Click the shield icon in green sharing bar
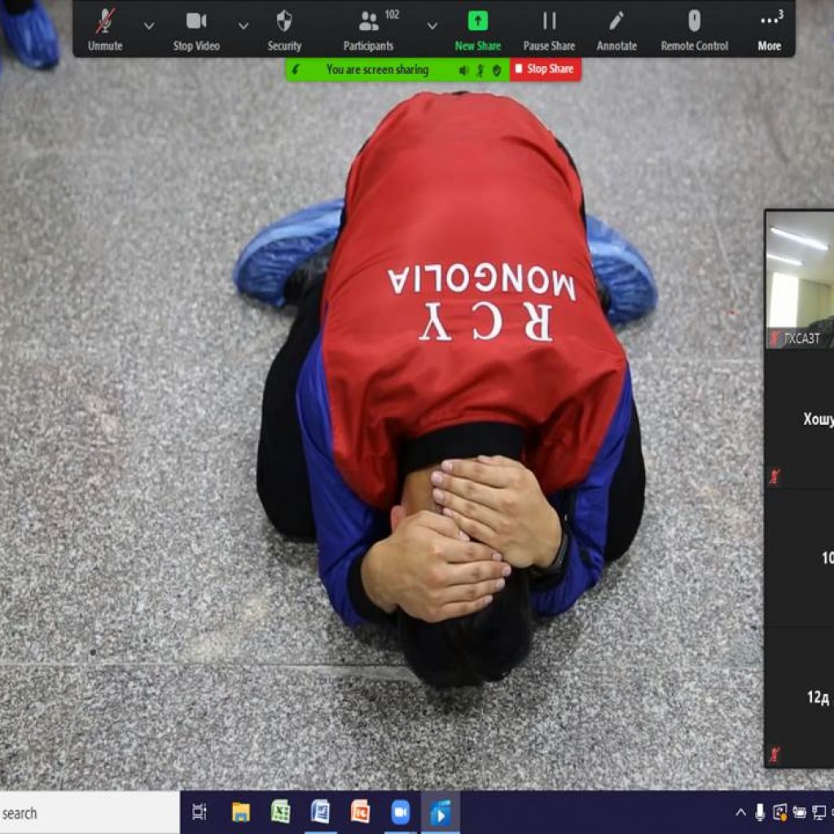Image resolution: width=834 pixels, height=834 pixels. (x=497, y=70)
